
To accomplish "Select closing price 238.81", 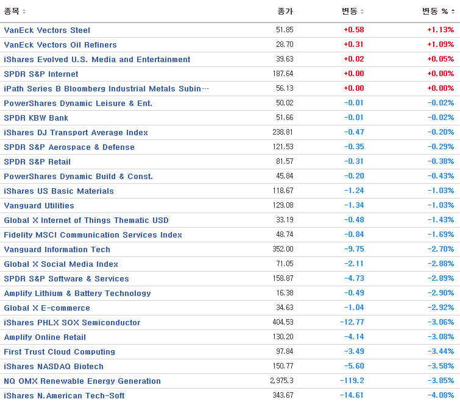I will pyautogui.click(x=283, y=132).
